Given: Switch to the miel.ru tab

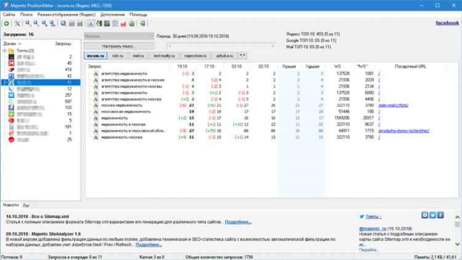Looking at the screenshot, I should point(139,55).
